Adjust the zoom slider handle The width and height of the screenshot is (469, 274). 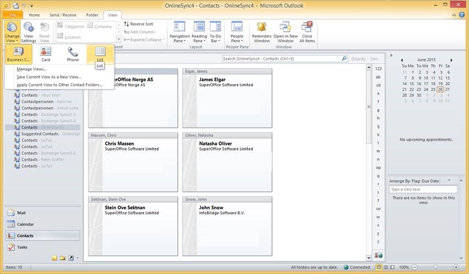435,267
